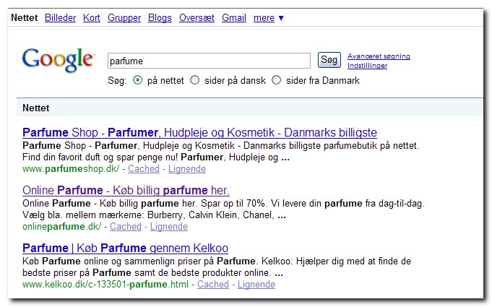This screenshot has width=492, height=307.
Task: Switch to the Kort tab
Action: click(92, 17)
